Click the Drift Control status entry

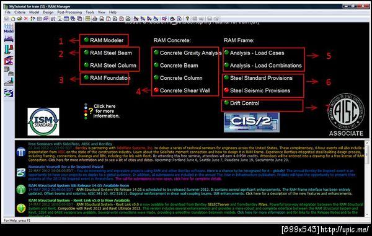[242, 103]
